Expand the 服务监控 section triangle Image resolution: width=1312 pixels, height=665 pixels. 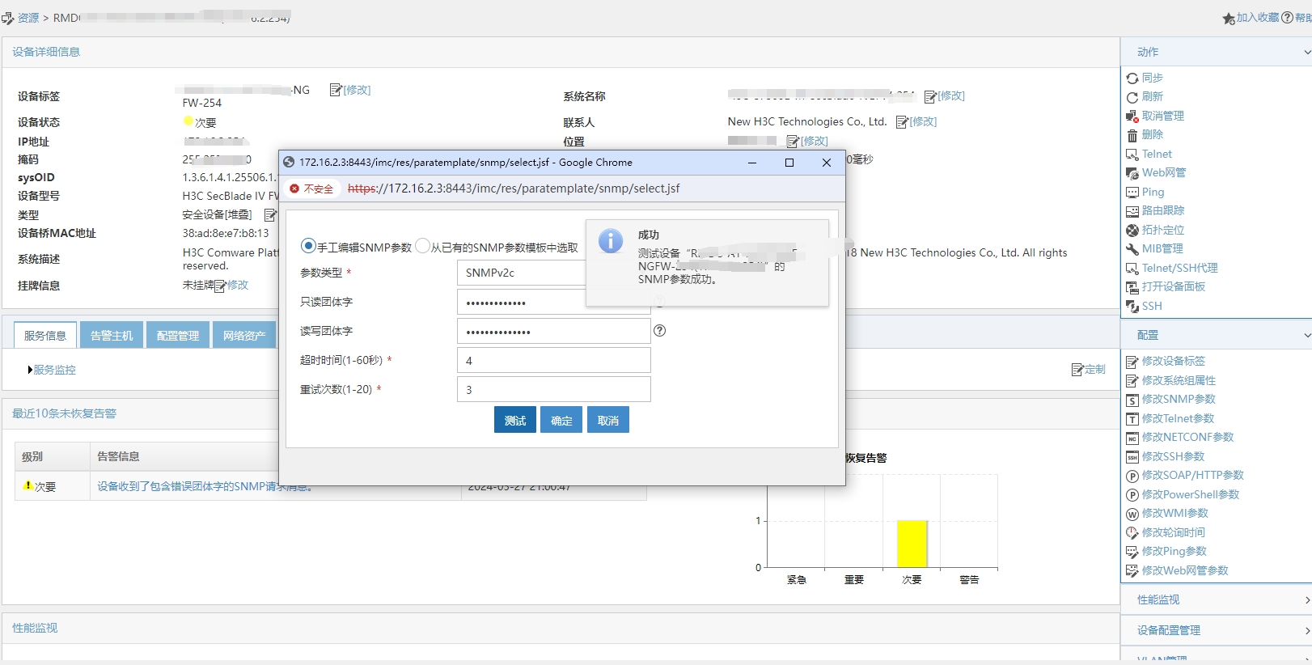[x=30, y=370]
